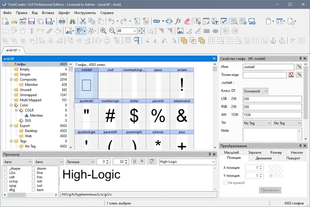Click the Redo arrow icon

click(124, 21)
